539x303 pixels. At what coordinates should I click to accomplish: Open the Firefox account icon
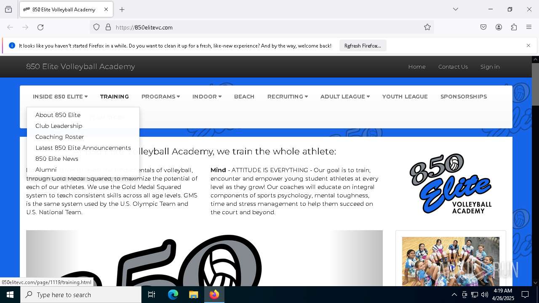click(499, 27)
